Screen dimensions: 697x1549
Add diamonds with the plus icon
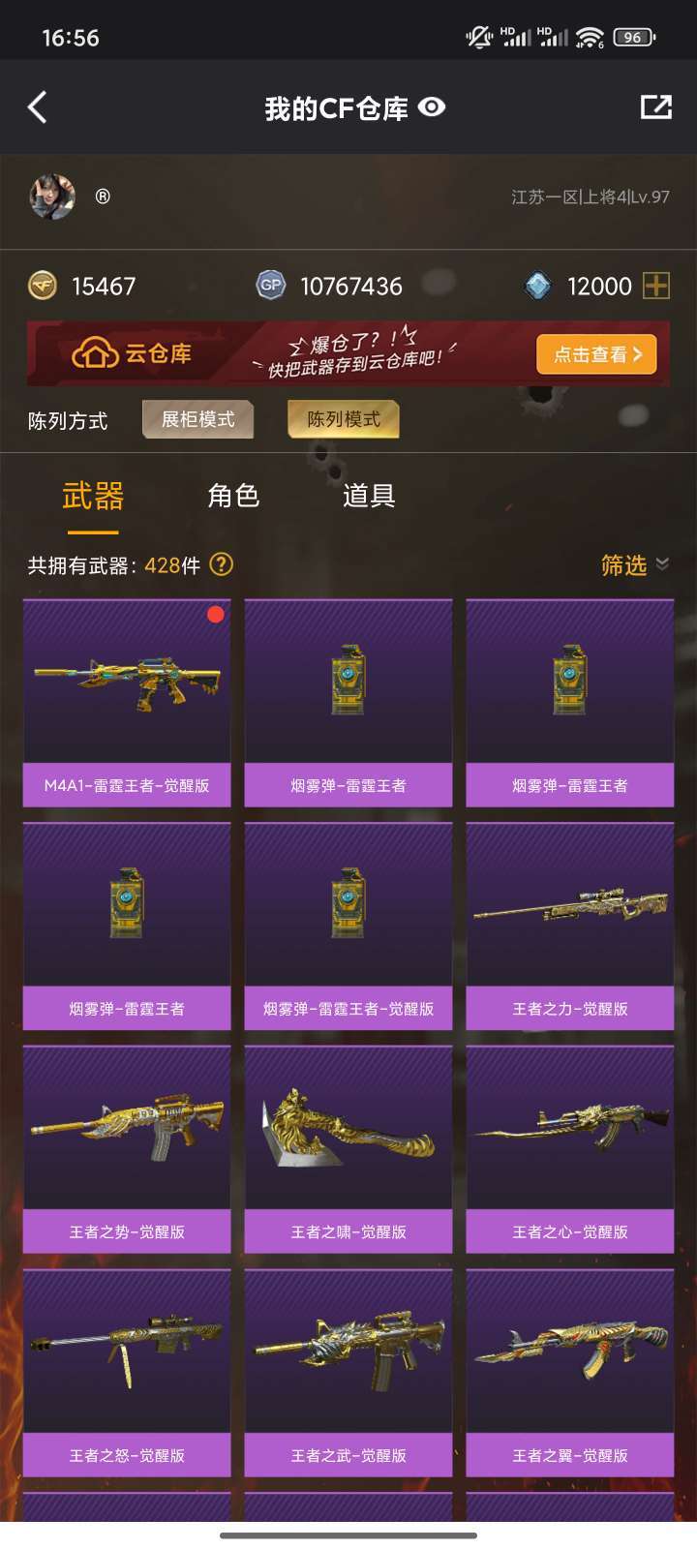tap(656, 286)
